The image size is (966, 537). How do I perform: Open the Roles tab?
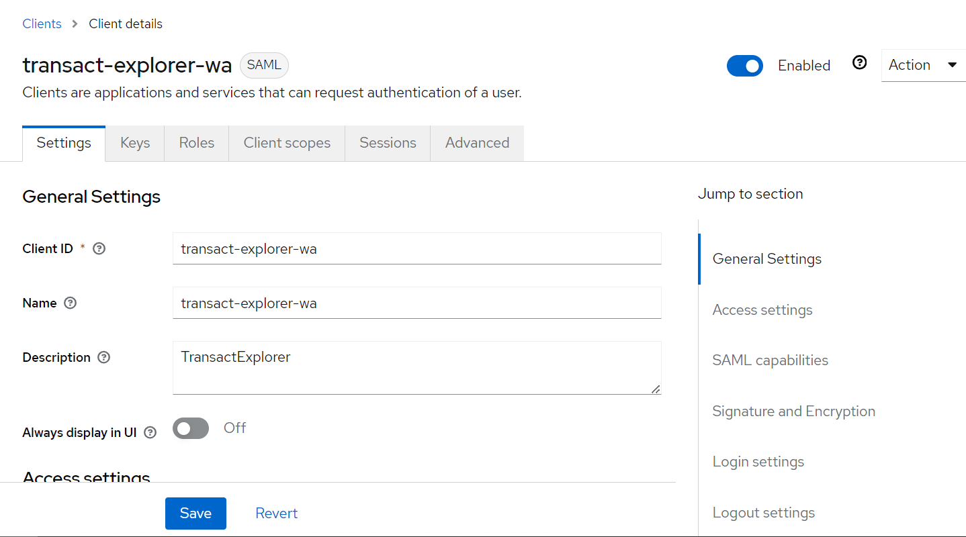[196, 143]
